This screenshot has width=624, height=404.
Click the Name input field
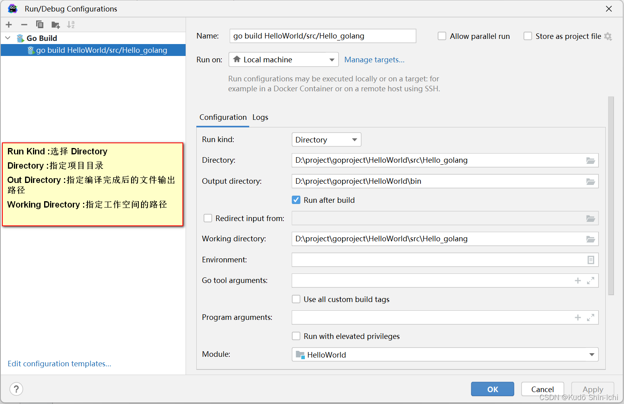click(x=323, y=36)
